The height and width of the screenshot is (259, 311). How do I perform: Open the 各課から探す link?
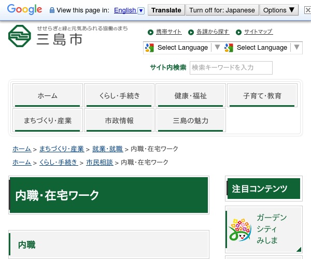[213, 32]
